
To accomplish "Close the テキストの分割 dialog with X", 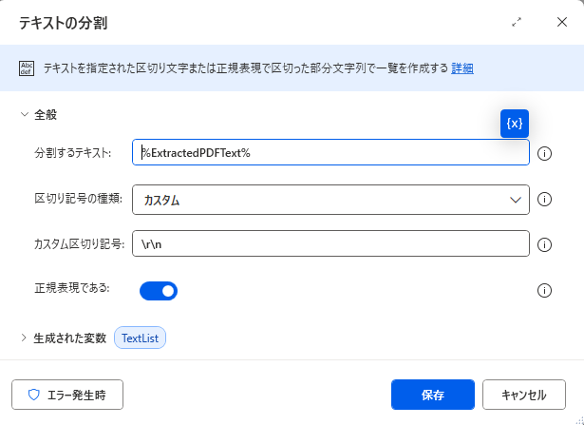I will pyautogui.click(x=561, y=23).
